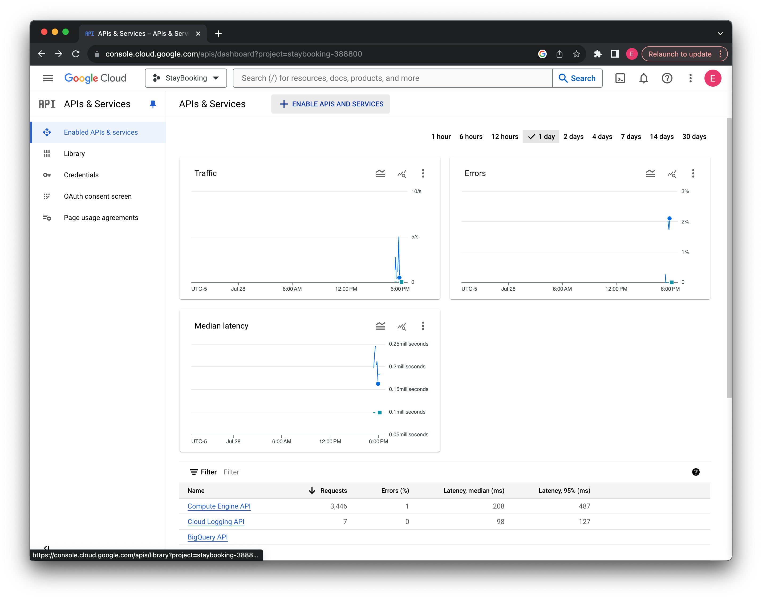Viewport: 762px width, 600px height.
Task: Open the Compute Engine API link
Action: point(219,506)
